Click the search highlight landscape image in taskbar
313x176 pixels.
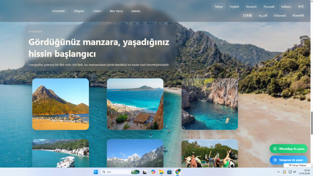(x=135, y=172)
